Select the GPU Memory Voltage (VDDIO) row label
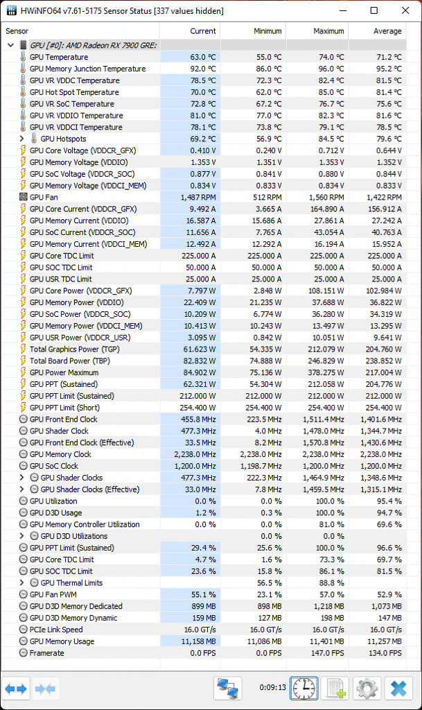The height and width of the screenshot is (710, 422). pos(79,162)
